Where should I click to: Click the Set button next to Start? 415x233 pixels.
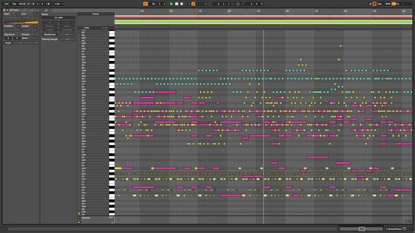18,14
